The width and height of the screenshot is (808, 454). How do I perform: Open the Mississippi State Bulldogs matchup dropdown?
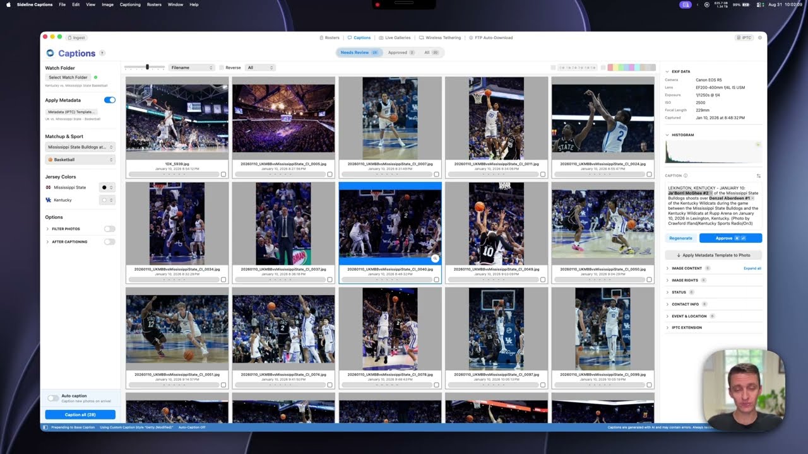(80, 147)
